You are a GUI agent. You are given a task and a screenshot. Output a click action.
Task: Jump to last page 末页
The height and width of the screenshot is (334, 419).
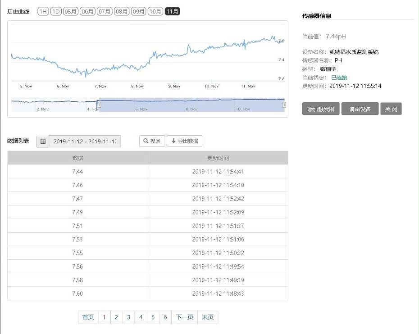208,317
